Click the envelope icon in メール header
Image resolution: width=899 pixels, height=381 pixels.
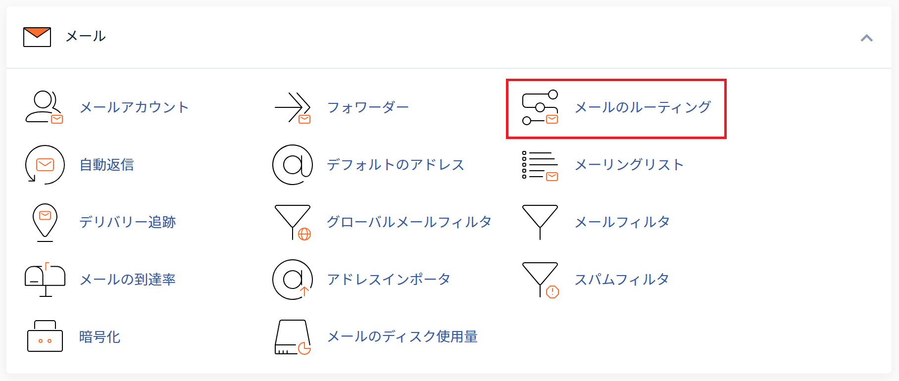click(37, 37)
